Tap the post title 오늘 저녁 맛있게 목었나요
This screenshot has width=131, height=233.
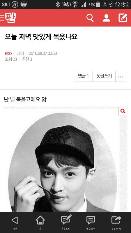[x=41, y=37]
